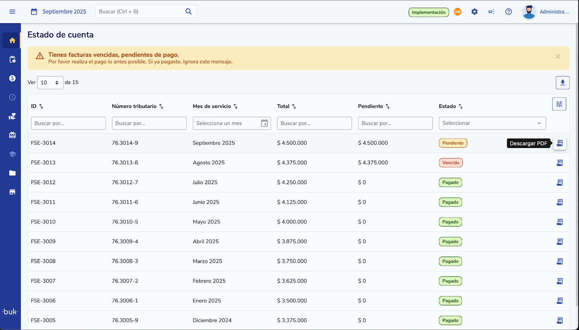This screenshot has height=330, width=579.
Task: Click the home icon in sidebar
Action: coord(12,41)
